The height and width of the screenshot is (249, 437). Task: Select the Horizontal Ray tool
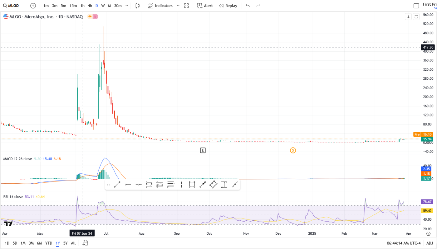click(128, 184)
